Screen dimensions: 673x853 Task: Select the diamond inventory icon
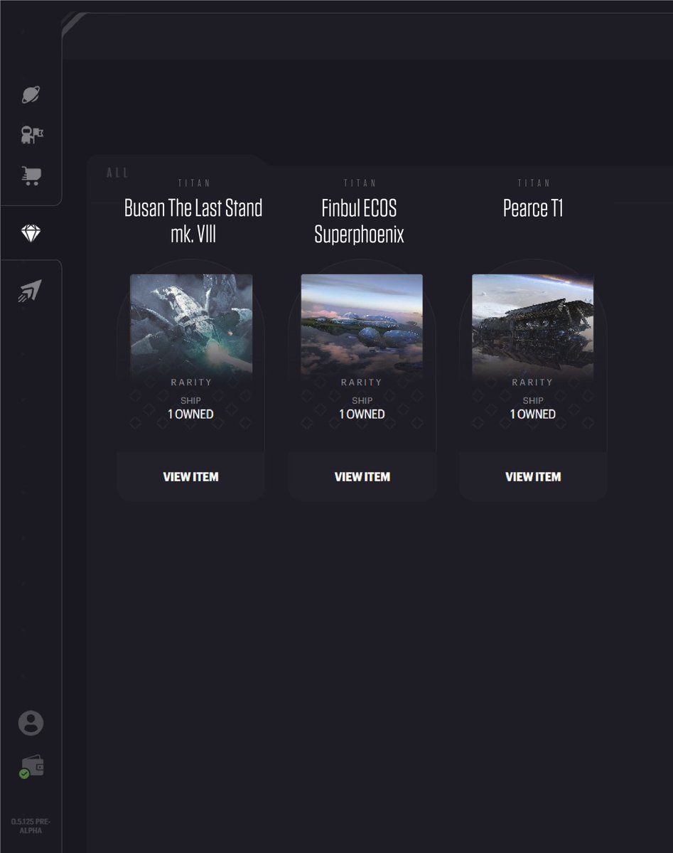(31, 232)
